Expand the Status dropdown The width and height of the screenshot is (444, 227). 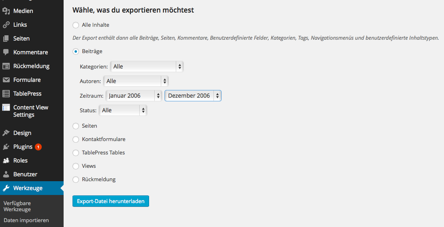tap(123, 110)
